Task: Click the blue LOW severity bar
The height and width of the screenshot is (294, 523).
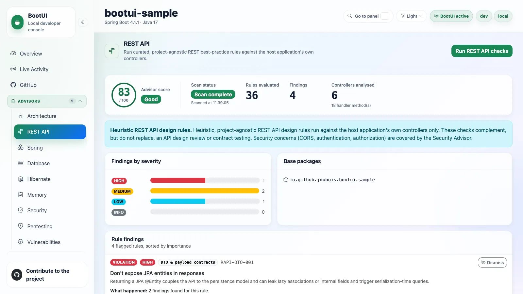Action: 178,201
